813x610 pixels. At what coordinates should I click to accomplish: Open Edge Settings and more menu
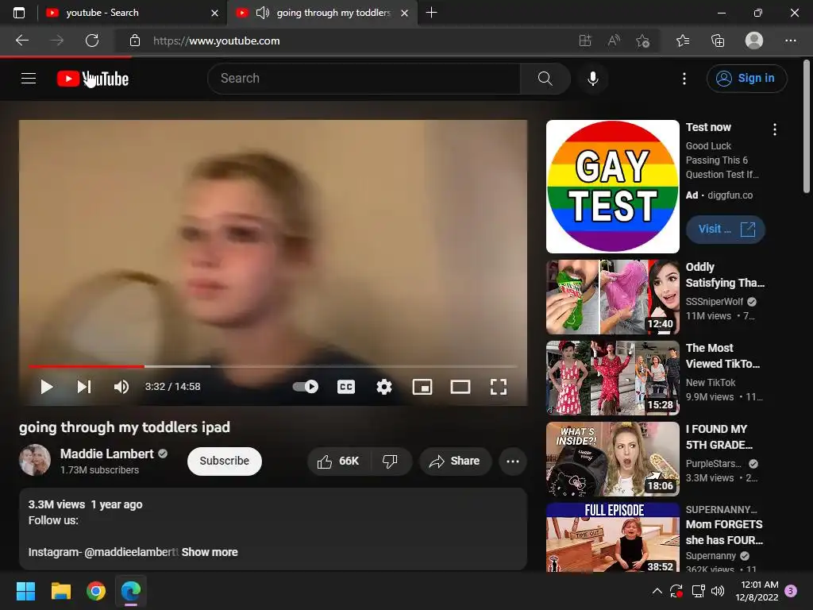click(790, 41)
